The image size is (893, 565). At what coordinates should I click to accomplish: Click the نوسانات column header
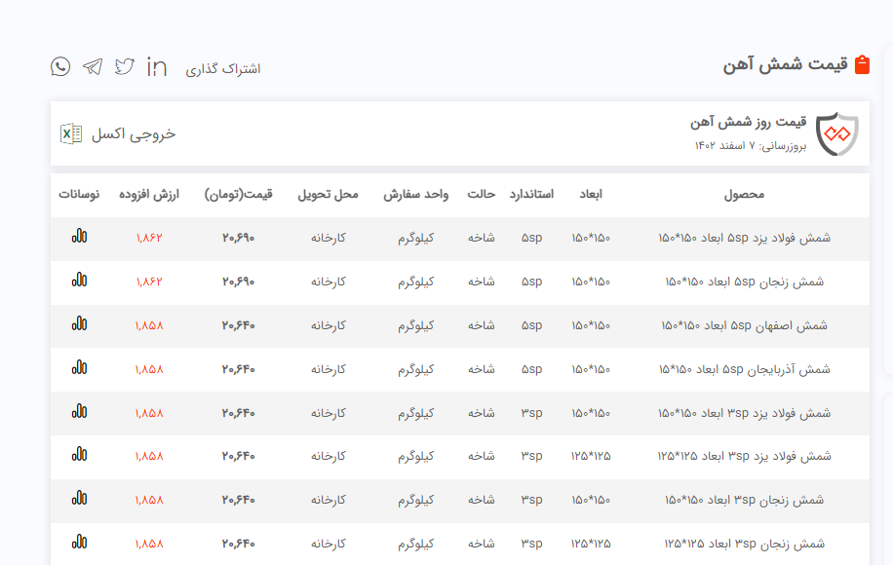coord(79,194)
